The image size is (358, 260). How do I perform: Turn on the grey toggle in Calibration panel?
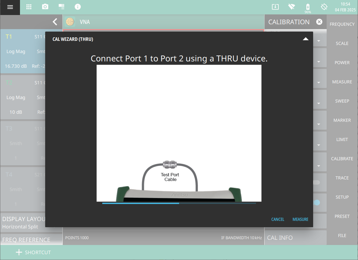click(316, 182)
